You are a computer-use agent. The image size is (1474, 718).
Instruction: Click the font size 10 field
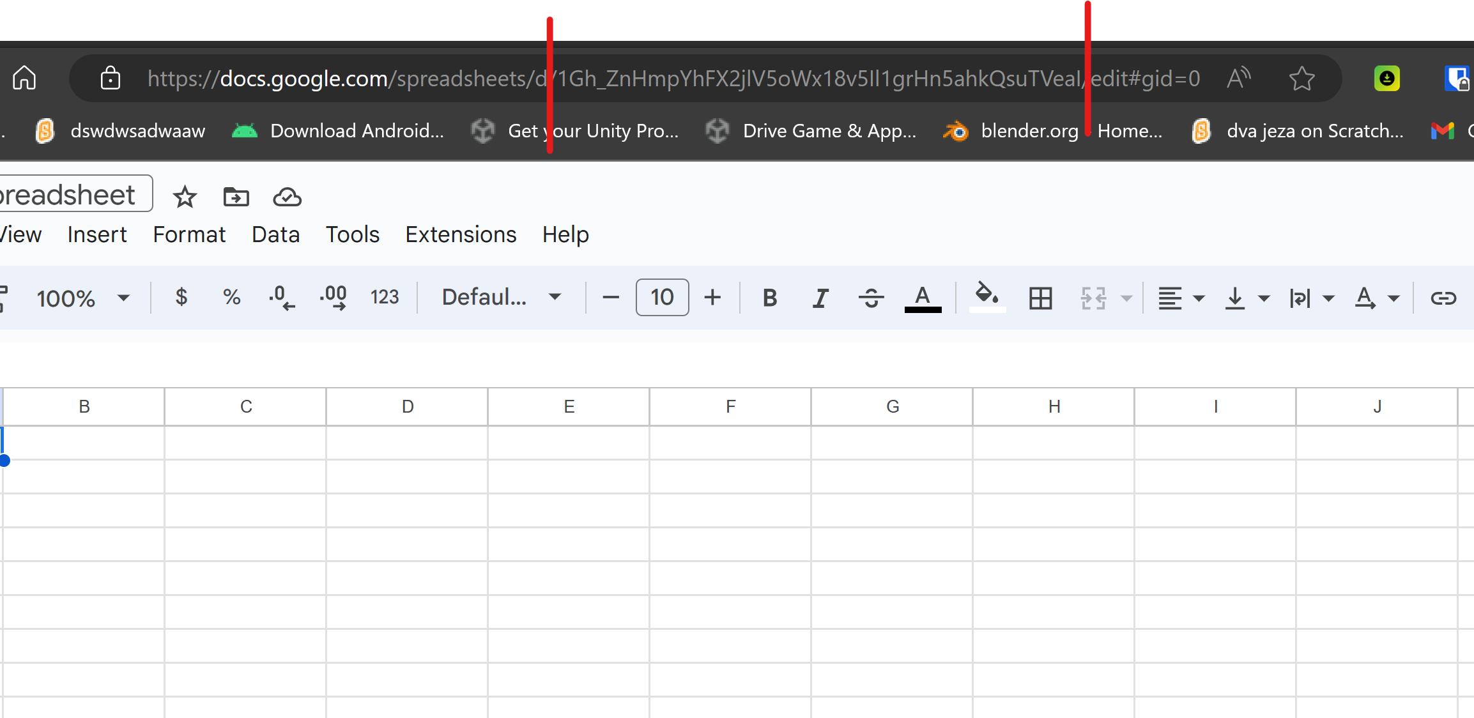662,297
